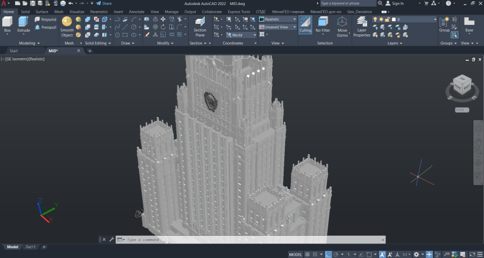
Task: Click the layer 0 color swatch
Action: pos(393,19)
